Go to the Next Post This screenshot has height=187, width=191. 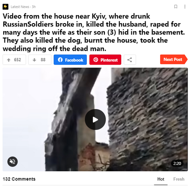[x=174, y=60]
